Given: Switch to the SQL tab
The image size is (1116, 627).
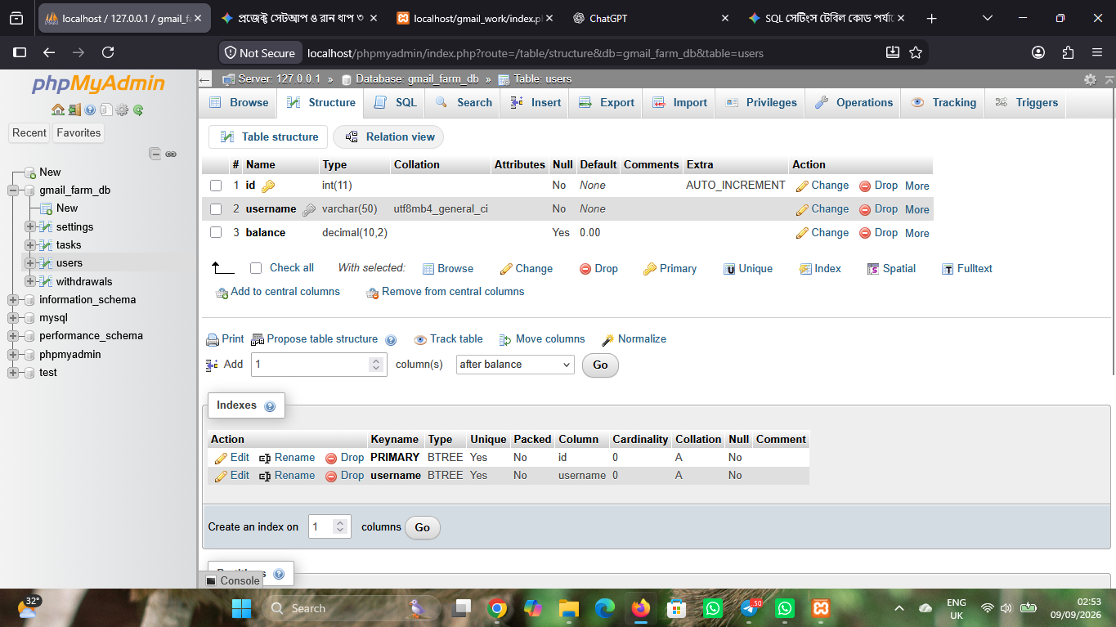Looking at the screenshot, I should point(396,102).
